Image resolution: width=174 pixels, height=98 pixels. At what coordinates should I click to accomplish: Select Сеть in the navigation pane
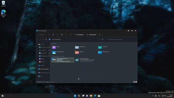click(x=41, y=76)
